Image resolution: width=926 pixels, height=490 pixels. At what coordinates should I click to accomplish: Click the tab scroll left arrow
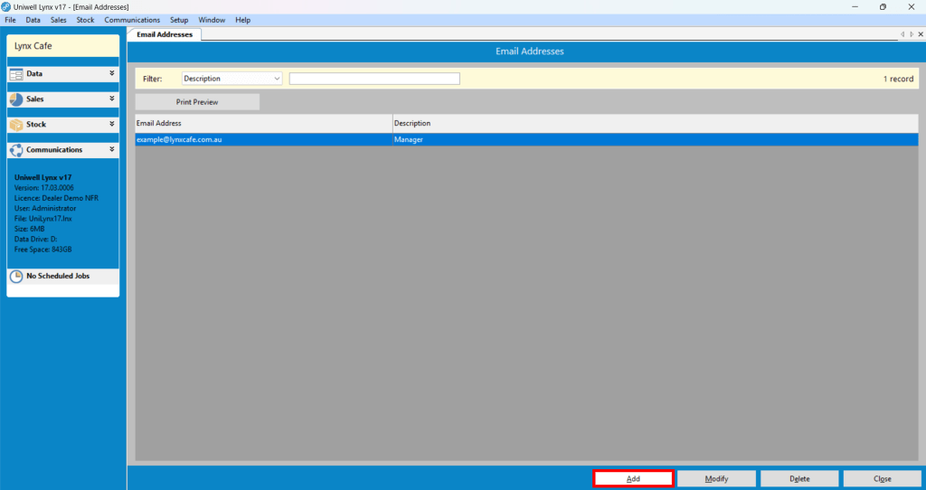[x=902, y=34]
